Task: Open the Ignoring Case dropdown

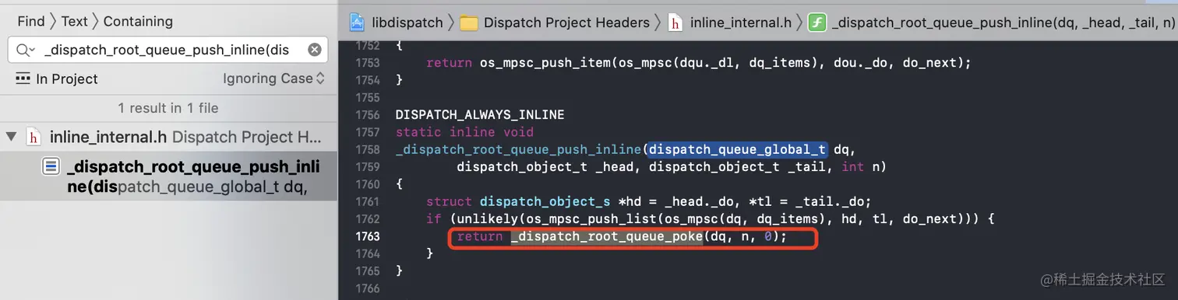Action: pos(273,78)
